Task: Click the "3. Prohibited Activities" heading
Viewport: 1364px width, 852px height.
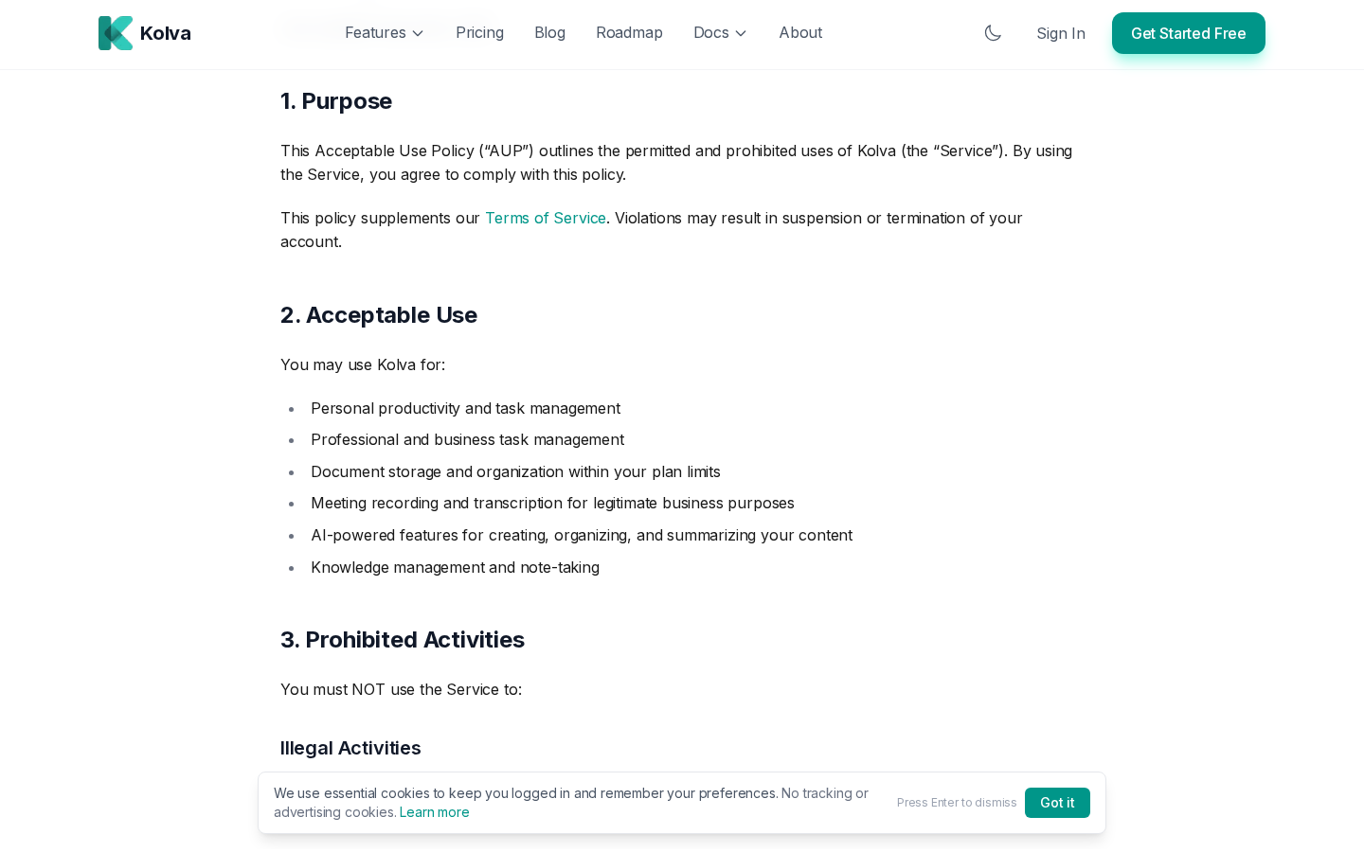Action: point(403,640)
